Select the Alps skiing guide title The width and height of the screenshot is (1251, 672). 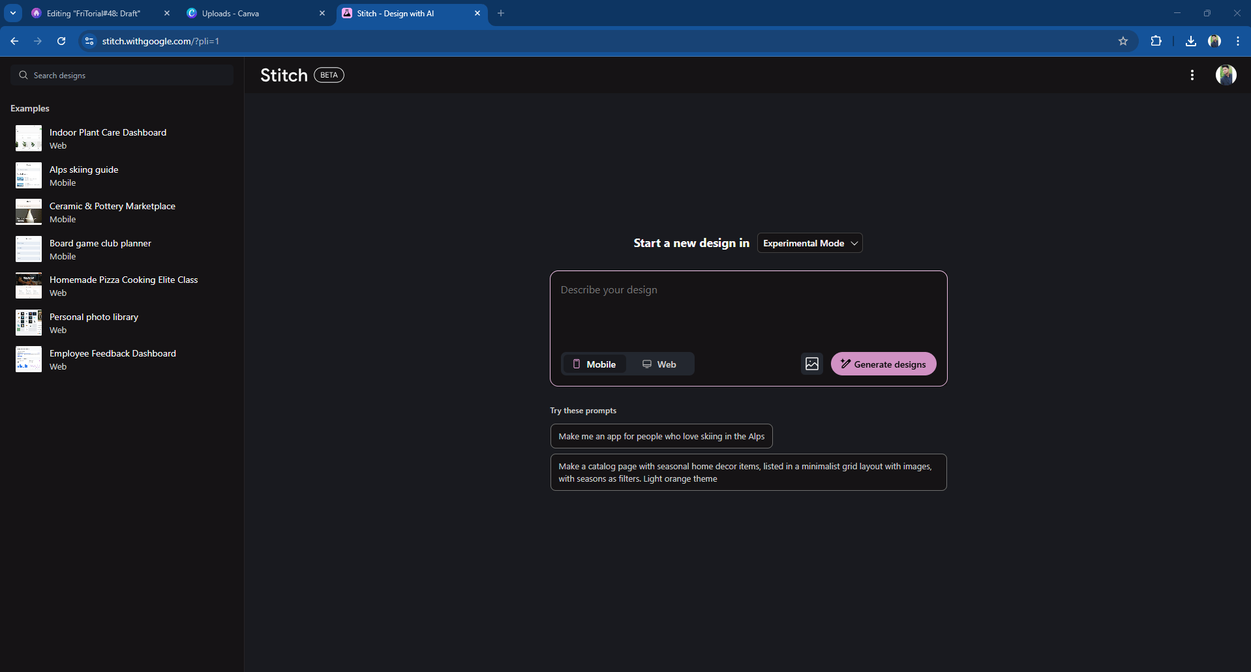point(83,169)
